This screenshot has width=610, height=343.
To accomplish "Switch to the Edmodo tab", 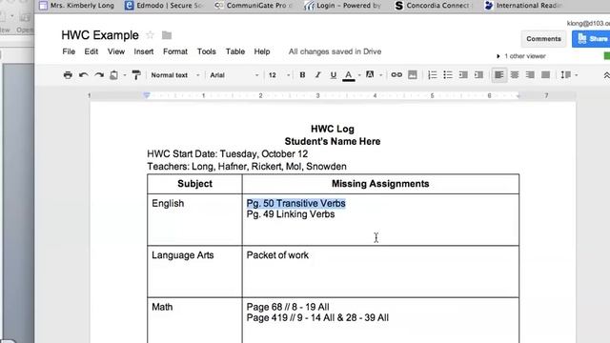I will point(164,6).
